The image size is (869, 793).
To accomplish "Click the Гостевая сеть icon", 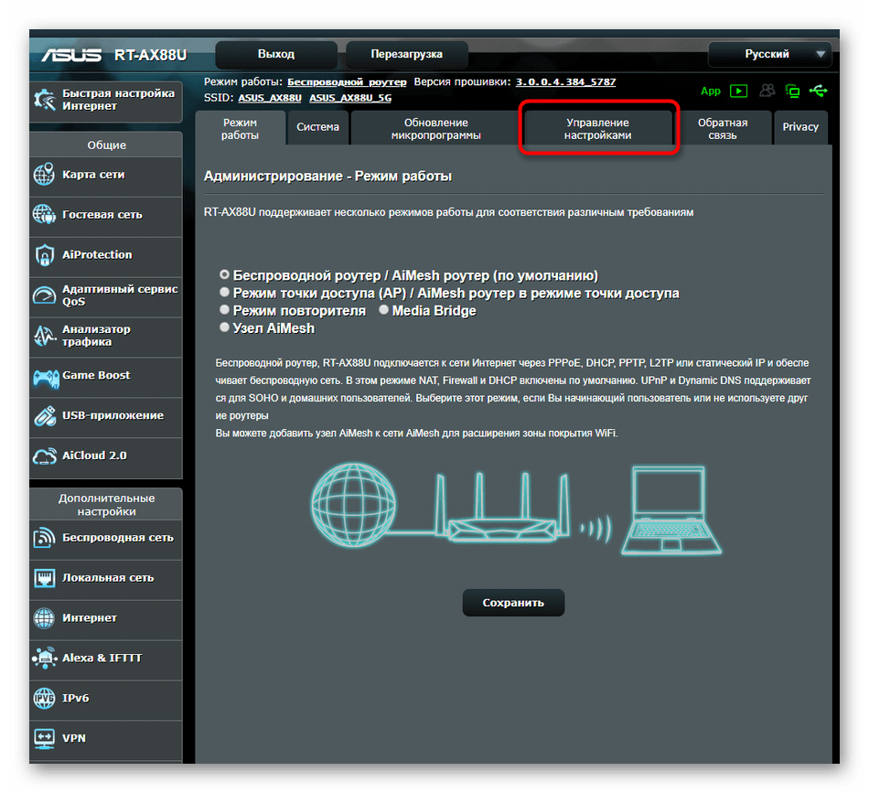I will pos(44,214).
